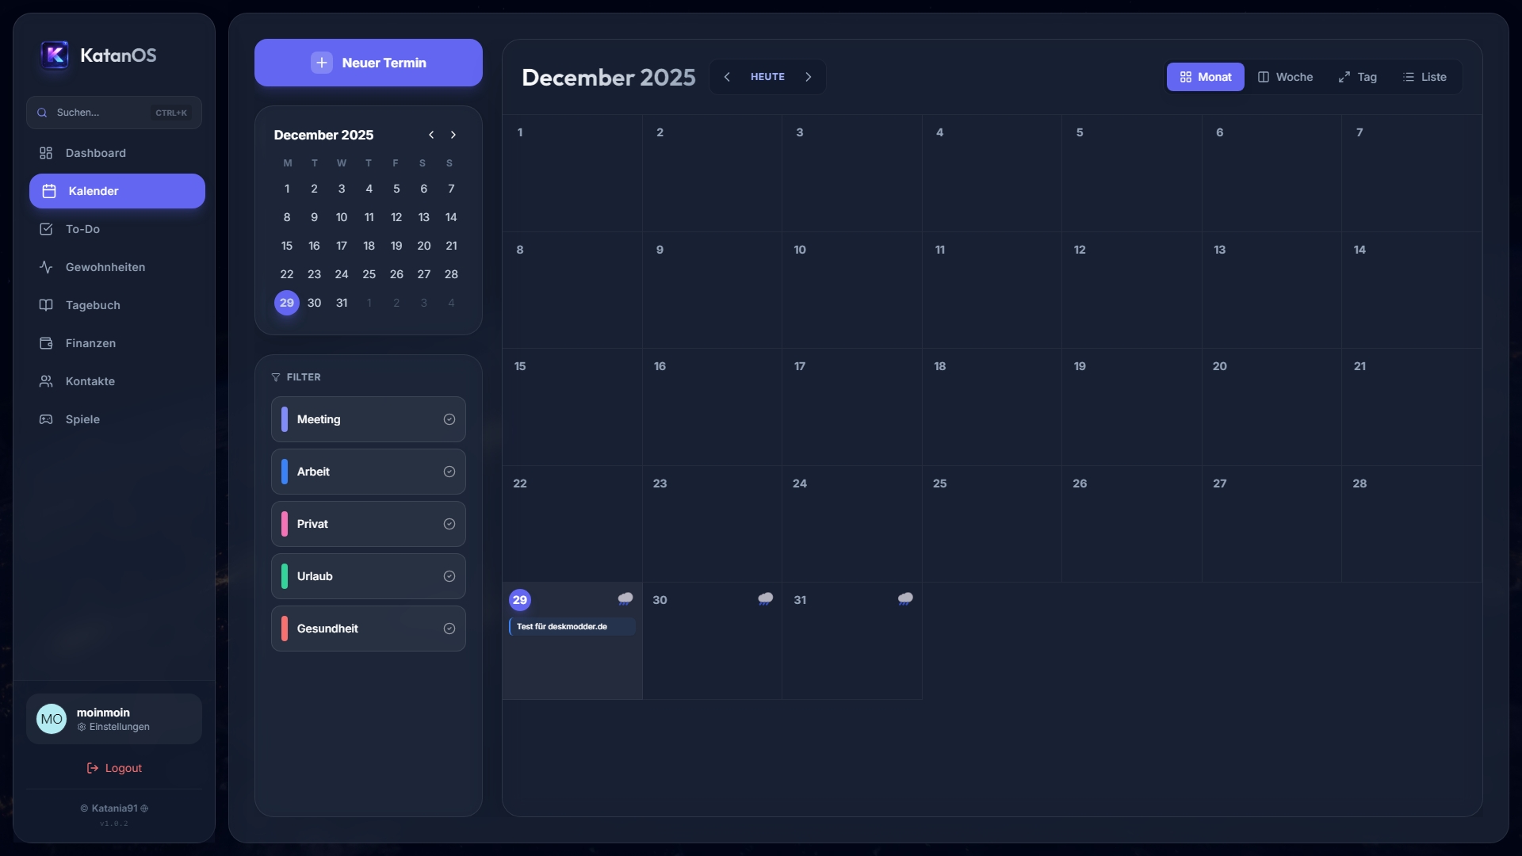The image size is (1522, 856).
Task: Open the Finanzen wallet icon
Action: click(46, 343)
